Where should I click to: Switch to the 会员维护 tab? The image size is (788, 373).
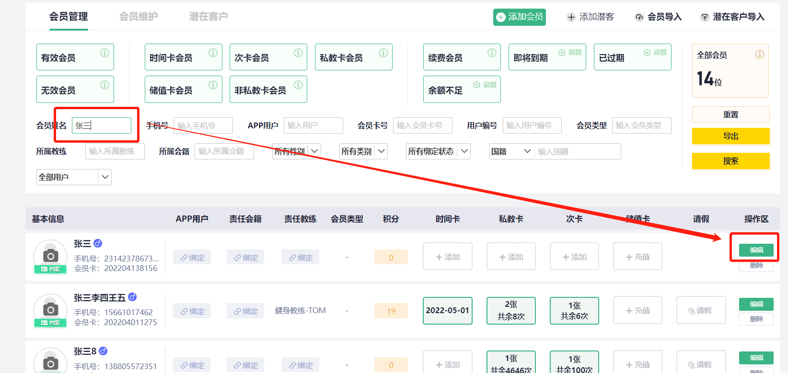[138, 16]
